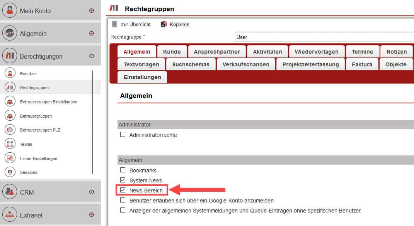Image resolution: width=414 pixels, height=226 pixels.
Task: Click the Betreuergruppen Einstellungen icon
Action: click(x=10, y=102)
